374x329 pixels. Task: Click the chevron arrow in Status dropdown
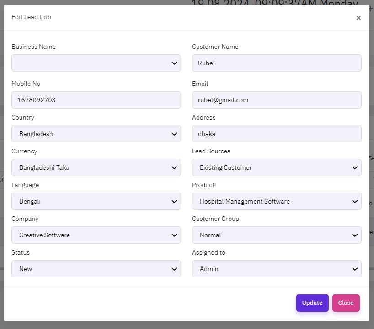tap(174, 269)
